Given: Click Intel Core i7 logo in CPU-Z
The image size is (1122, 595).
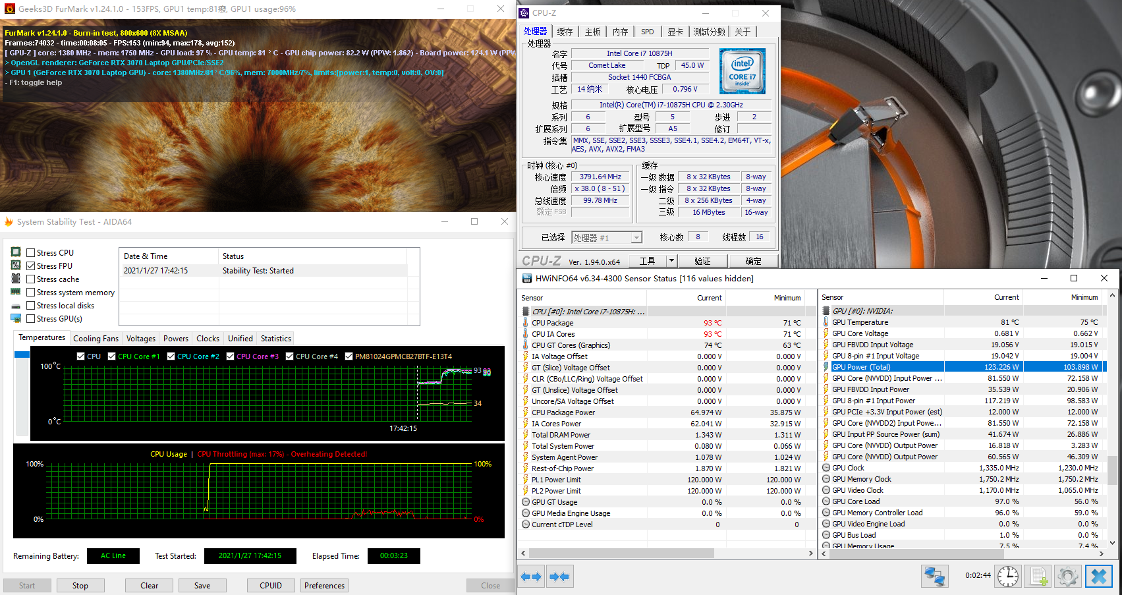Looking at the screenshot, I should click(743, 71).
